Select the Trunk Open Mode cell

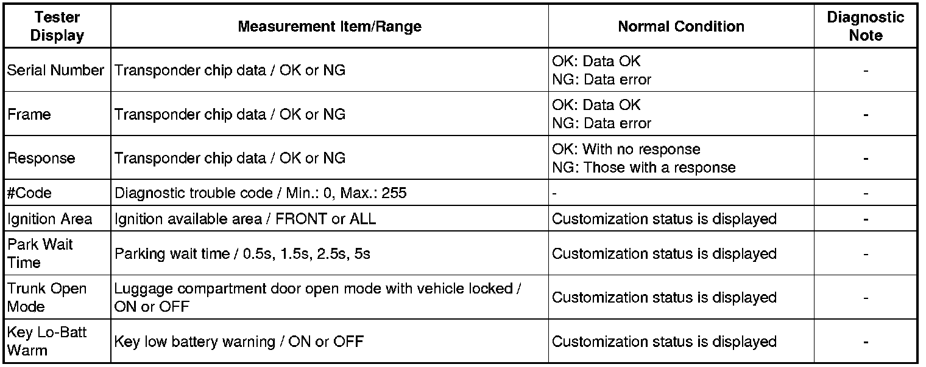click(x=47, y=297)
